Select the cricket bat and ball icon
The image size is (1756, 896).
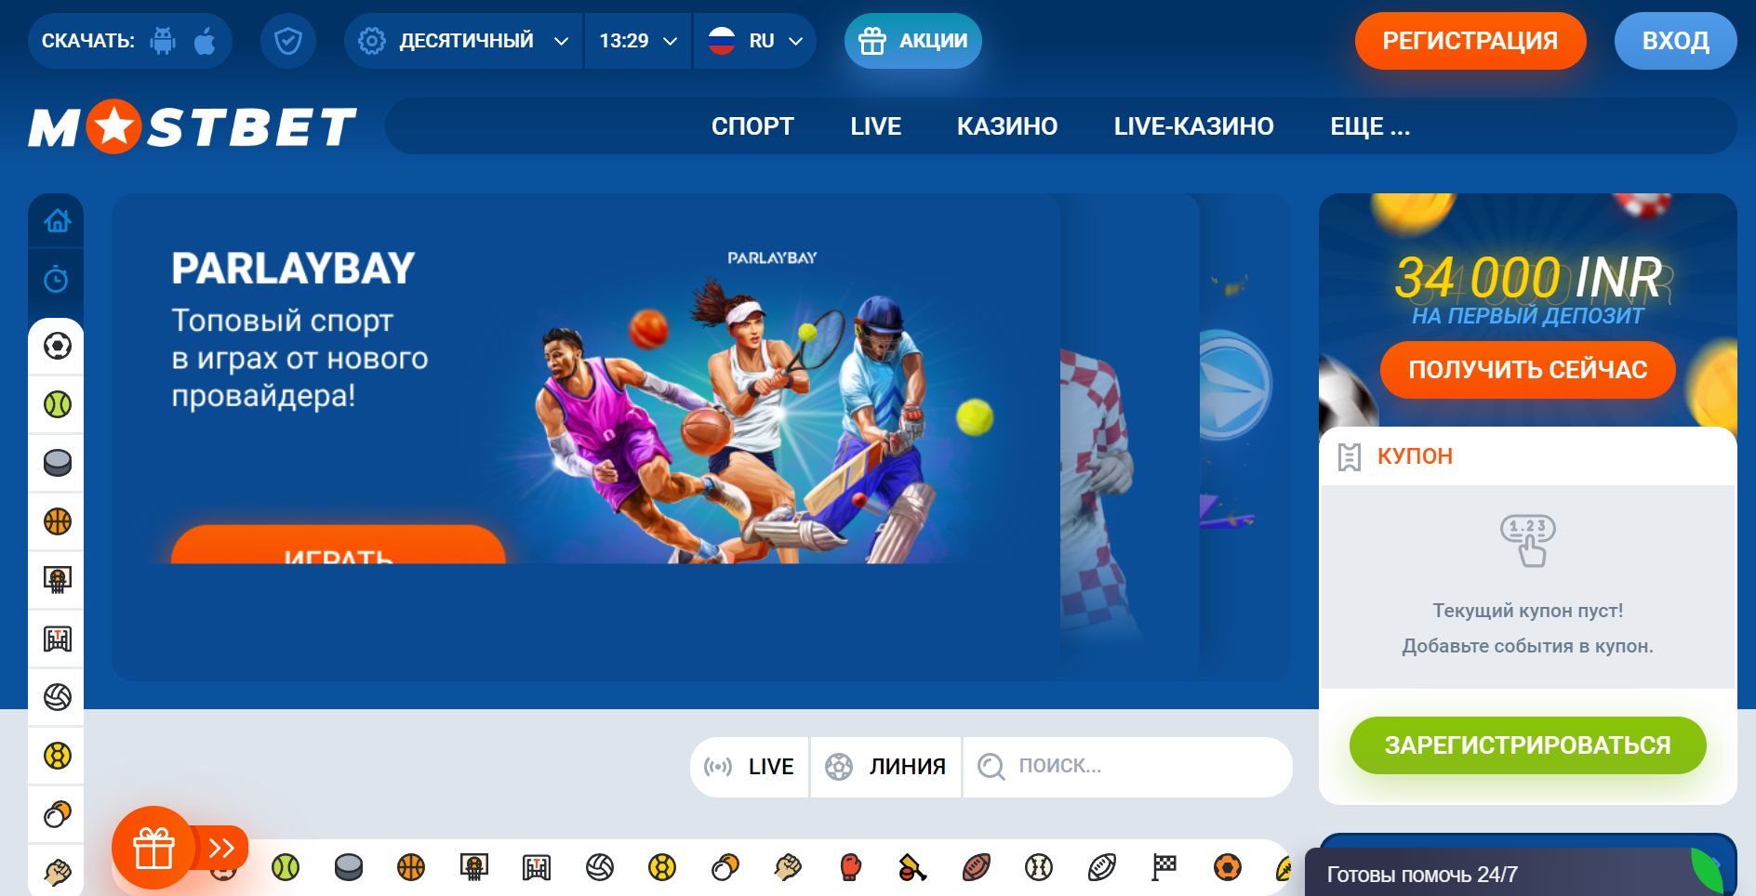pyautogui.click(x=913, y=867)
